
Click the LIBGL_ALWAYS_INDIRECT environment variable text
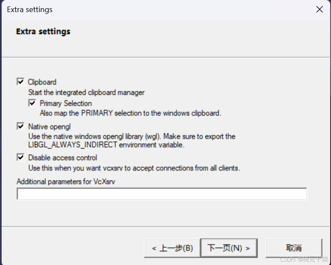point(106,145)
